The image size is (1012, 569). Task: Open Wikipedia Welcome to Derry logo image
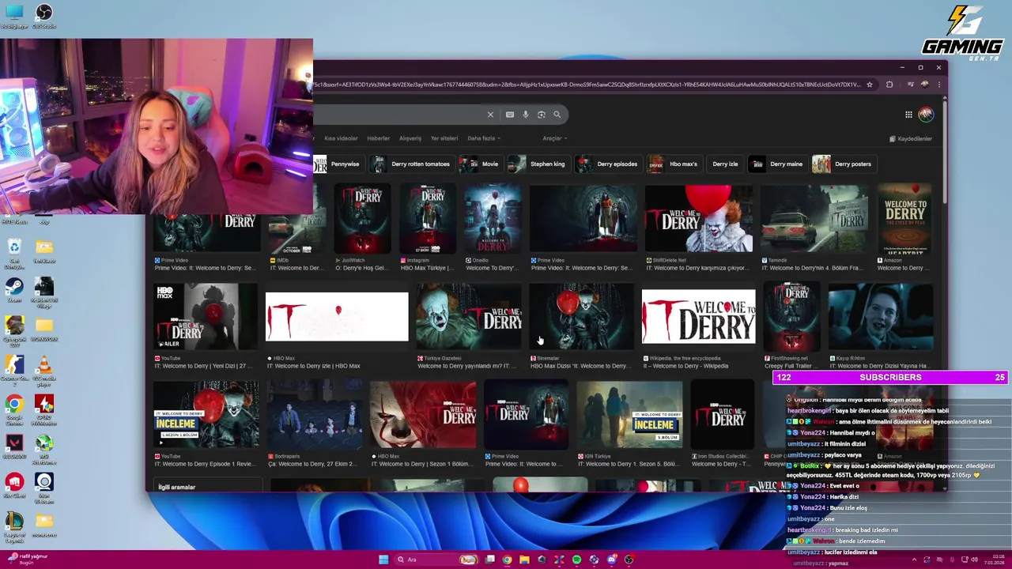click(x=698, y=316)
